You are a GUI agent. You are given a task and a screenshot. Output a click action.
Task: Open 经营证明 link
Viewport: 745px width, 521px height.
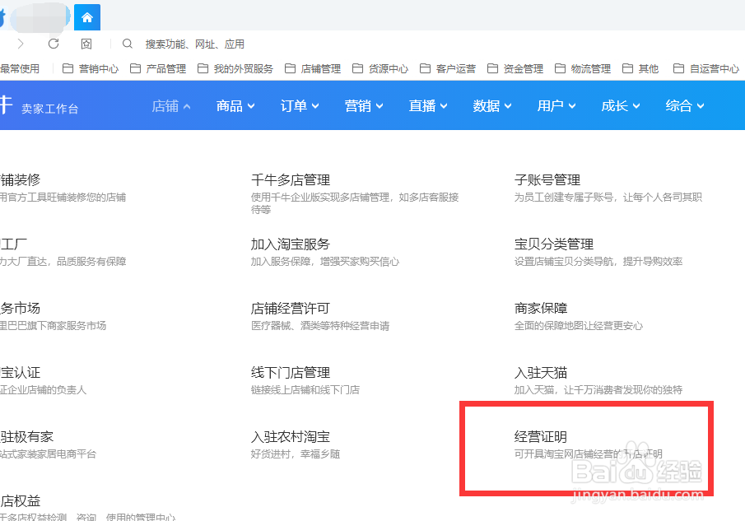[x=541, y=436]
